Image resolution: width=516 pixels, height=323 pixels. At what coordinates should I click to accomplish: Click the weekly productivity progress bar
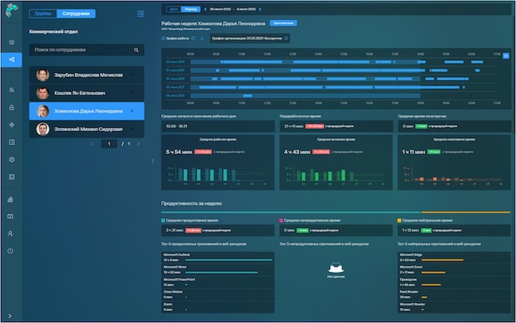click(x=336, y=213)
